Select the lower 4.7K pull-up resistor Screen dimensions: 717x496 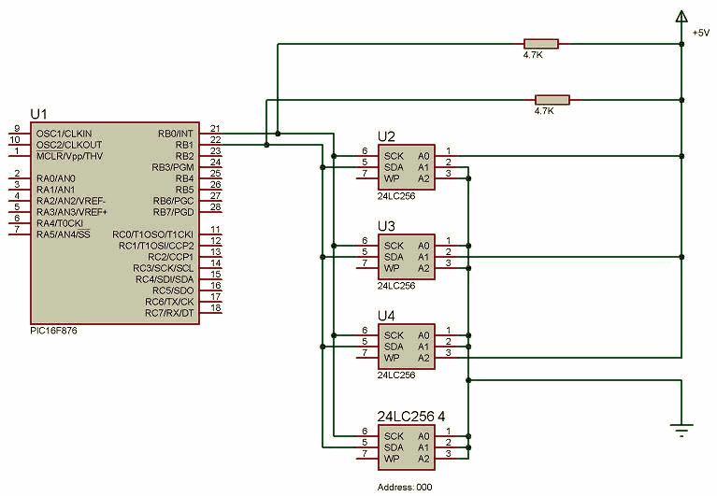[552, 100]
